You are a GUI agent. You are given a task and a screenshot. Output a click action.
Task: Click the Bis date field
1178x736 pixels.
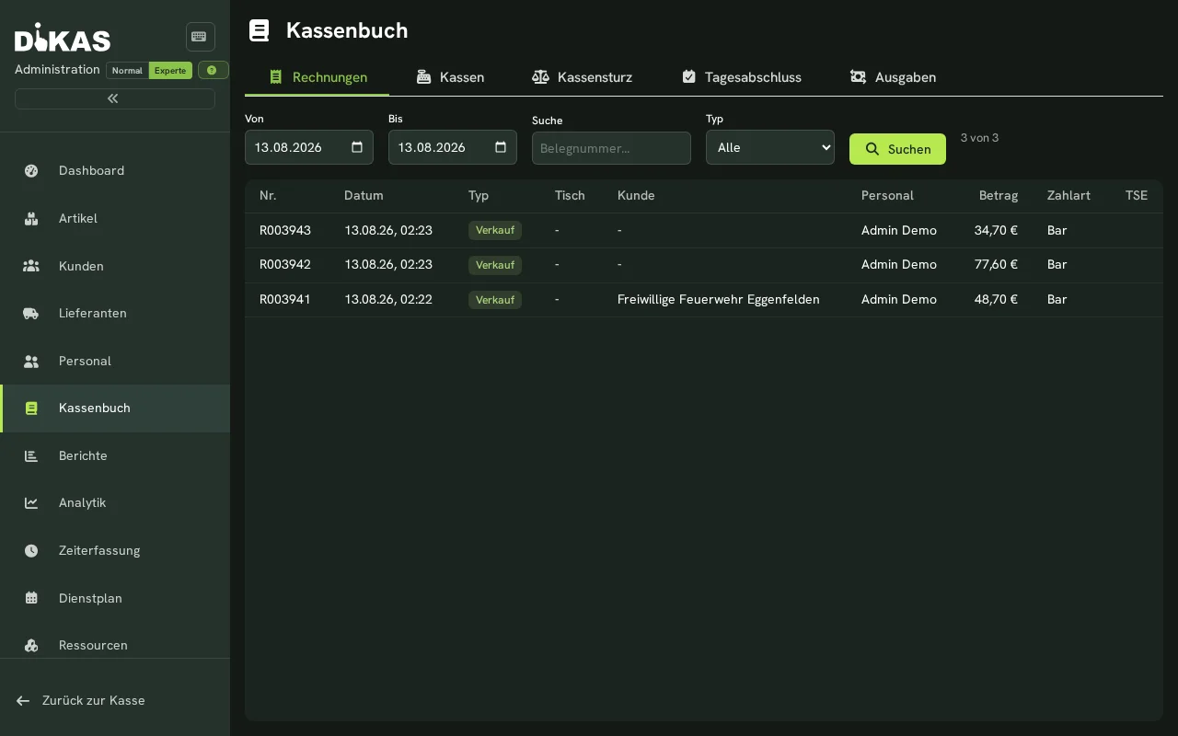click(x=453, y=147)
